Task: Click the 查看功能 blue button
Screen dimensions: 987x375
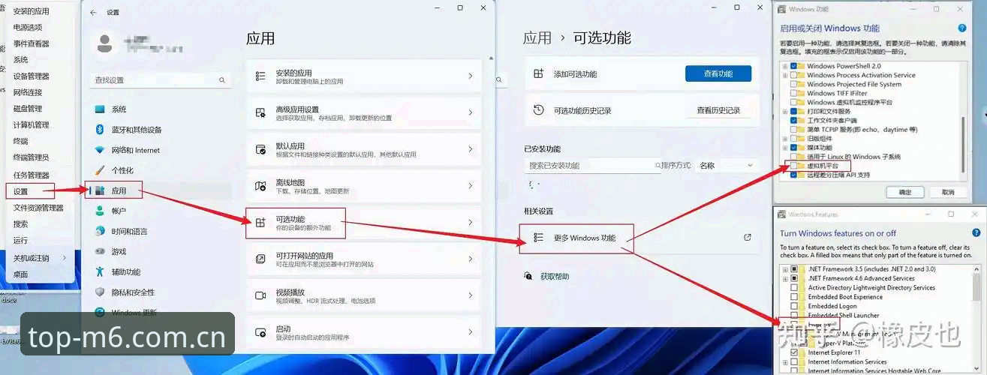Action: pyautogui.click(x=718, y=73)
